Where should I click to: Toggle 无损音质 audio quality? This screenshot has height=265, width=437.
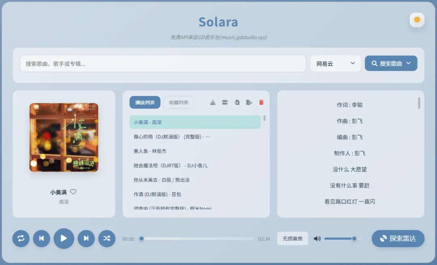[292, 238]
